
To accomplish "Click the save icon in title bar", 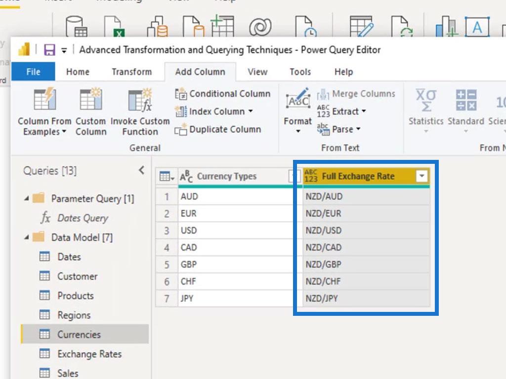I will (49, 50).
